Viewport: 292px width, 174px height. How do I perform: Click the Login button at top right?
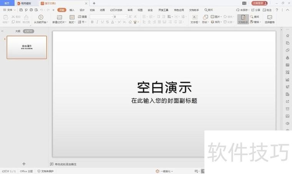(259, 3)
